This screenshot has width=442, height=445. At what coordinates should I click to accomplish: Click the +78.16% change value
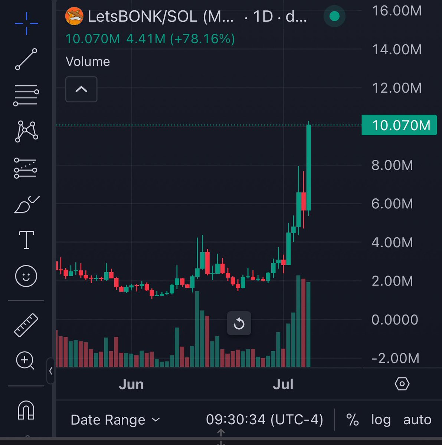[x=202, y=39]
